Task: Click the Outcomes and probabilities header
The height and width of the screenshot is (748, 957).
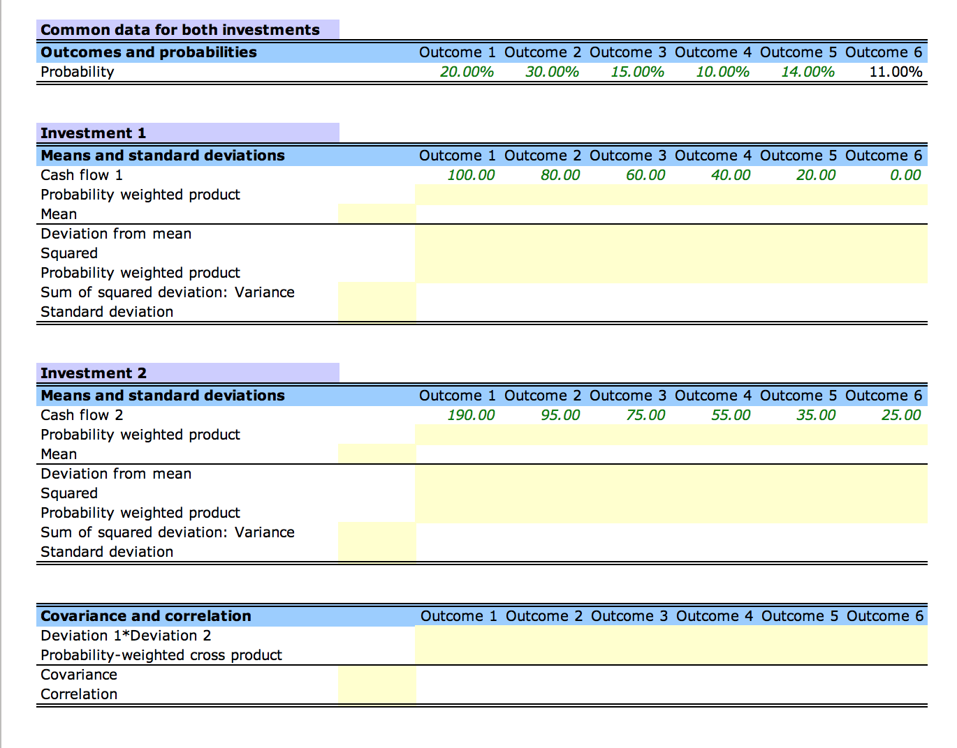Action: point(148,52)
